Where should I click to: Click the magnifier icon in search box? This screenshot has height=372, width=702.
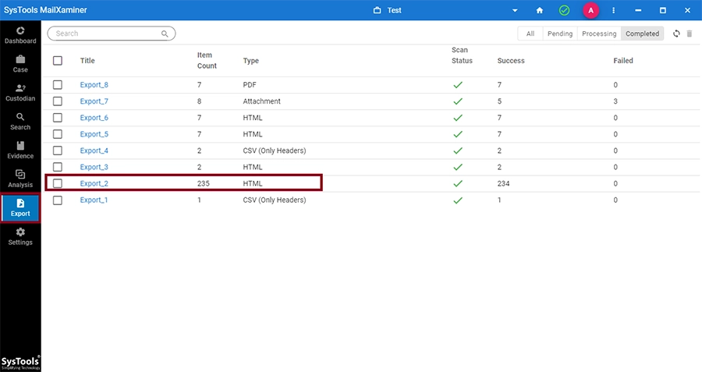click(x=165, y=34)
